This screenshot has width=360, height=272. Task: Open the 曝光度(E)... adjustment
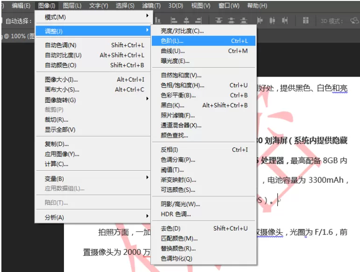coord(204,61)
